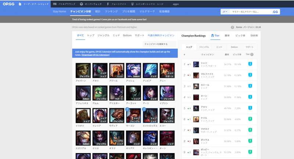Select ミッド position in rankings panel

(x=219, y=47)
